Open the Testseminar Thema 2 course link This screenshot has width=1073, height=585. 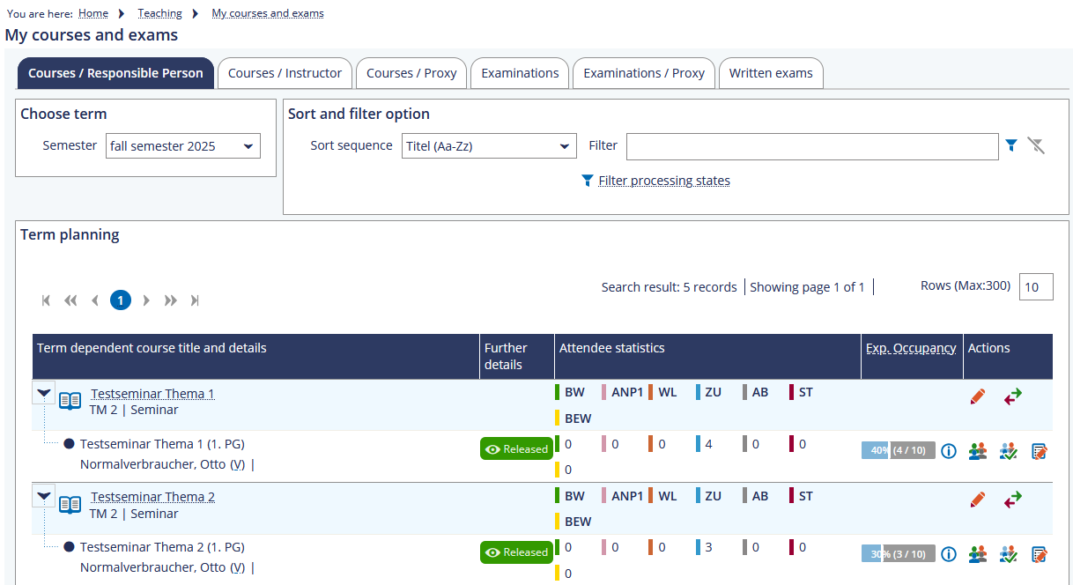pyautogui.click(x=152, y=497)
